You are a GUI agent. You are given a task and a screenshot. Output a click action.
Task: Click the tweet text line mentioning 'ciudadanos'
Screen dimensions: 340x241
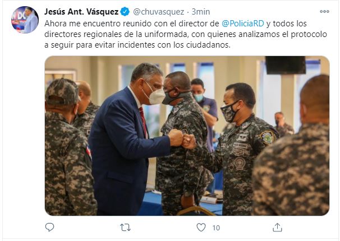pyautogui.click(x=137, y=45)
